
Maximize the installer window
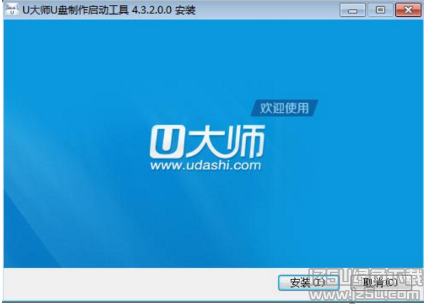point(380,11)
